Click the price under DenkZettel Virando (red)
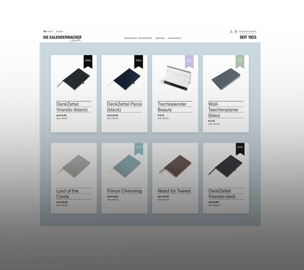The image size is (304, 270). pos(214,202)
